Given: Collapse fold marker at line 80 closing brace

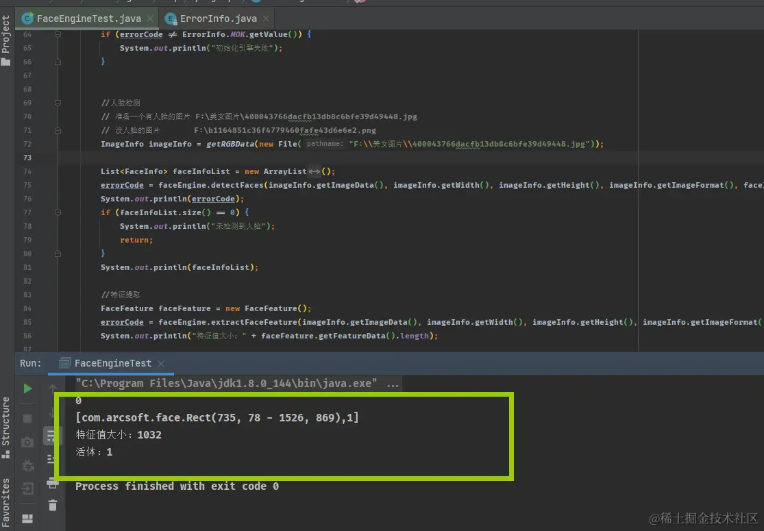Looking at the screenshot, I should point(58,254).
